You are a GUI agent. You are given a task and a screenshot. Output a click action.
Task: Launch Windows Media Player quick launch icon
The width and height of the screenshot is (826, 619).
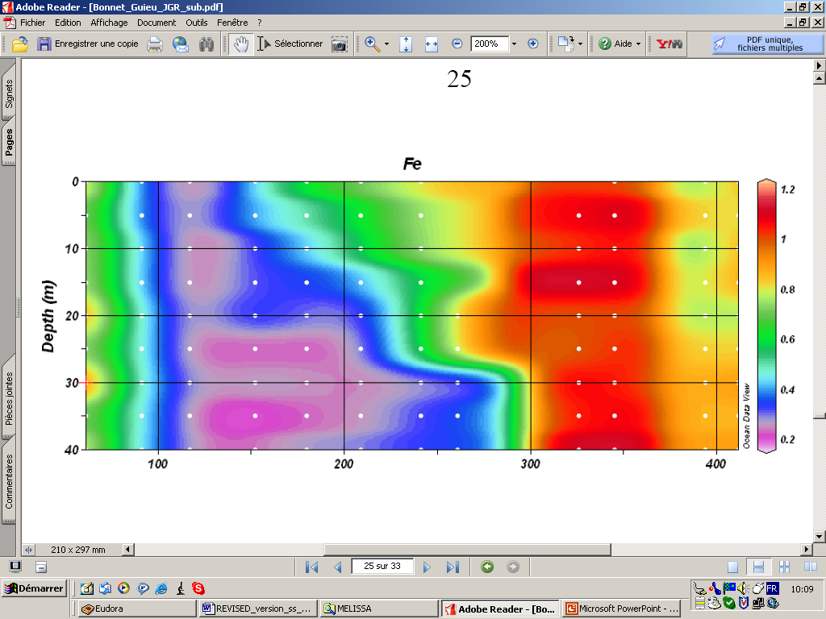click(123, 588)
